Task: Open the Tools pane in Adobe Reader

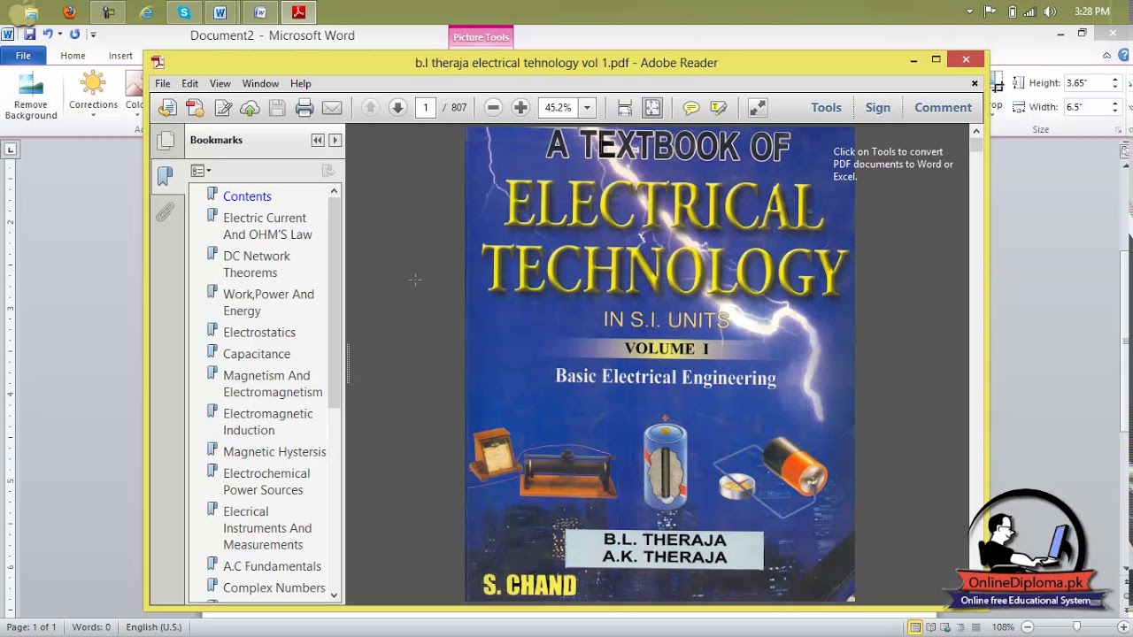Action: coord(826,108)
